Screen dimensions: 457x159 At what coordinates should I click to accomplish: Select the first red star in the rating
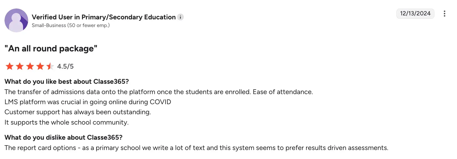(x=9, y=66)
